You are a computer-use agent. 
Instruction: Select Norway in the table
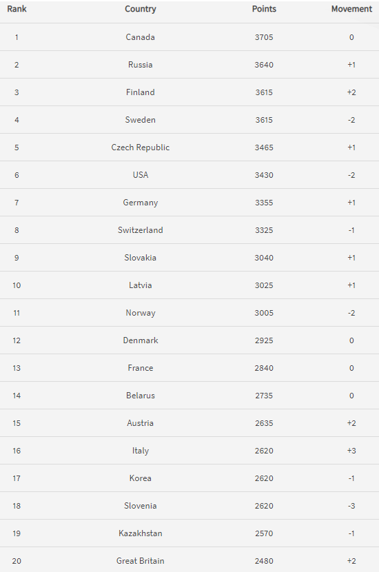141,313
